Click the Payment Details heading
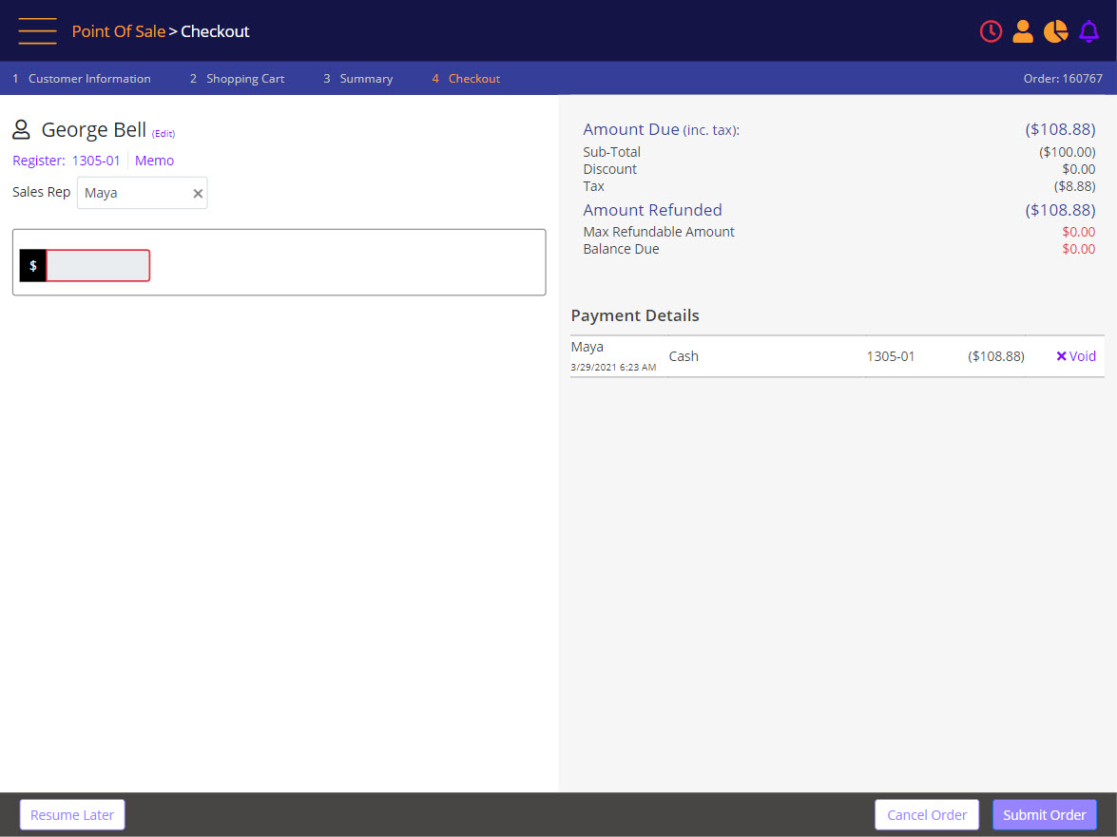The width and height of the screenshot is (1117, 837). click(635, 315)
